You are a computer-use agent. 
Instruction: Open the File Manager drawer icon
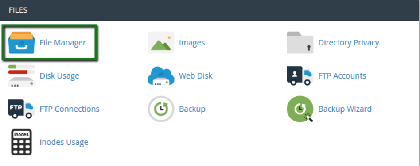point(21,43)
